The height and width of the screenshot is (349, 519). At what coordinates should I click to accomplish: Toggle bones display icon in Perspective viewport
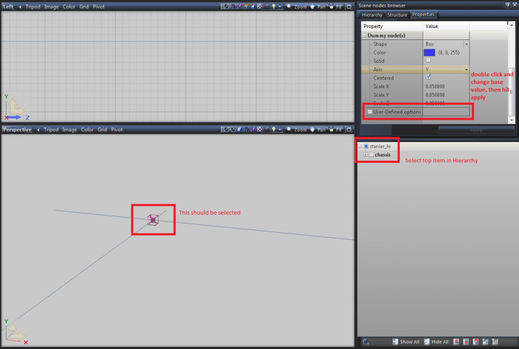(253, 130)
